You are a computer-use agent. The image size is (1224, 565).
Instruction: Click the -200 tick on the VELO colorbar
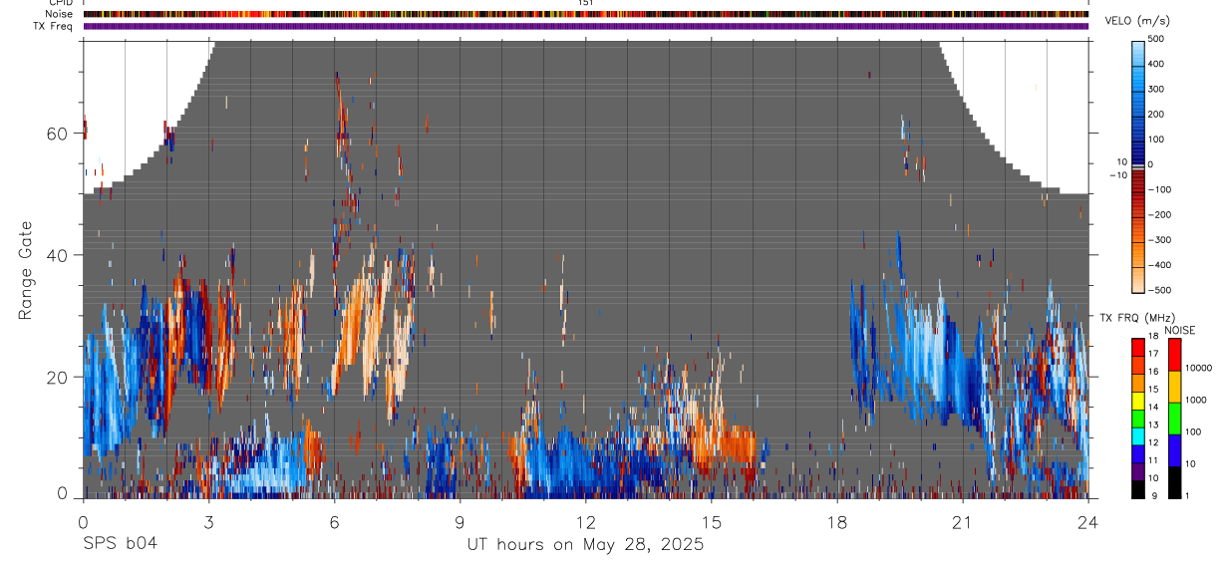(x=1159, y=215)
